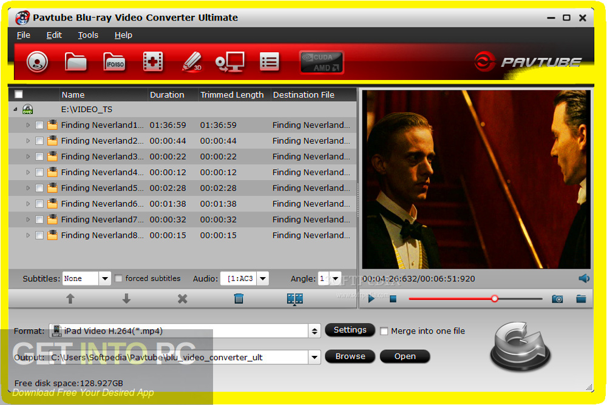Viewport: 607px width, 405px height.
Task: Play the preview video
Action: pos(371,299)
